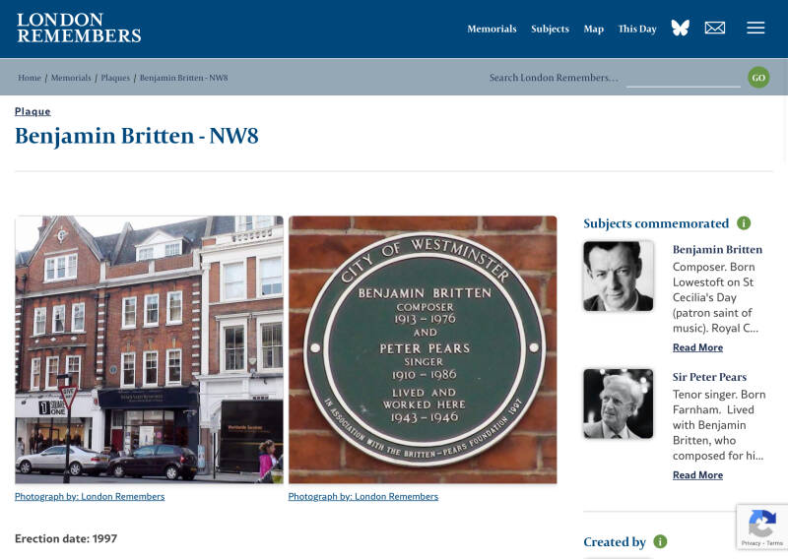
Task: Open the Subjects menu item
Action: [550, 29]
